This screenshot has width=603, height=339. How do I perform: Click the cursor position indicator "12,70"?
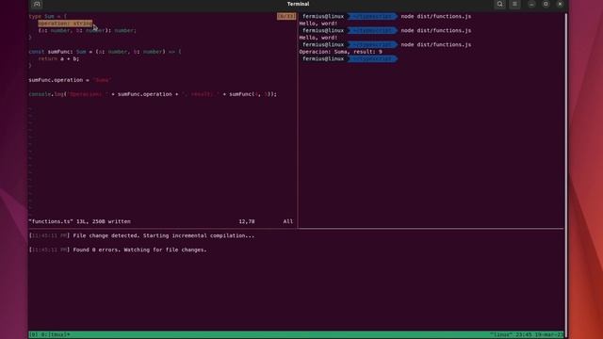(x=247, y=221)
